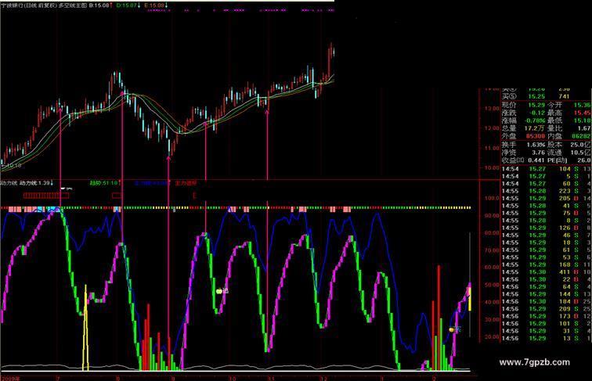Click the 净资 3.76 value

[539, 153]
